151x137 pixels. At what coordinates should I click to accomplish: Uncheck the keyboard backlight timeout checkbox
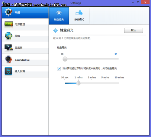pyautogui.click(x=59, y=68)
